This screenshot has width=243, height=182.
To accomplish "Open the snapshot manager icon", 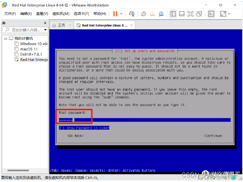I will tap(161, 14).
